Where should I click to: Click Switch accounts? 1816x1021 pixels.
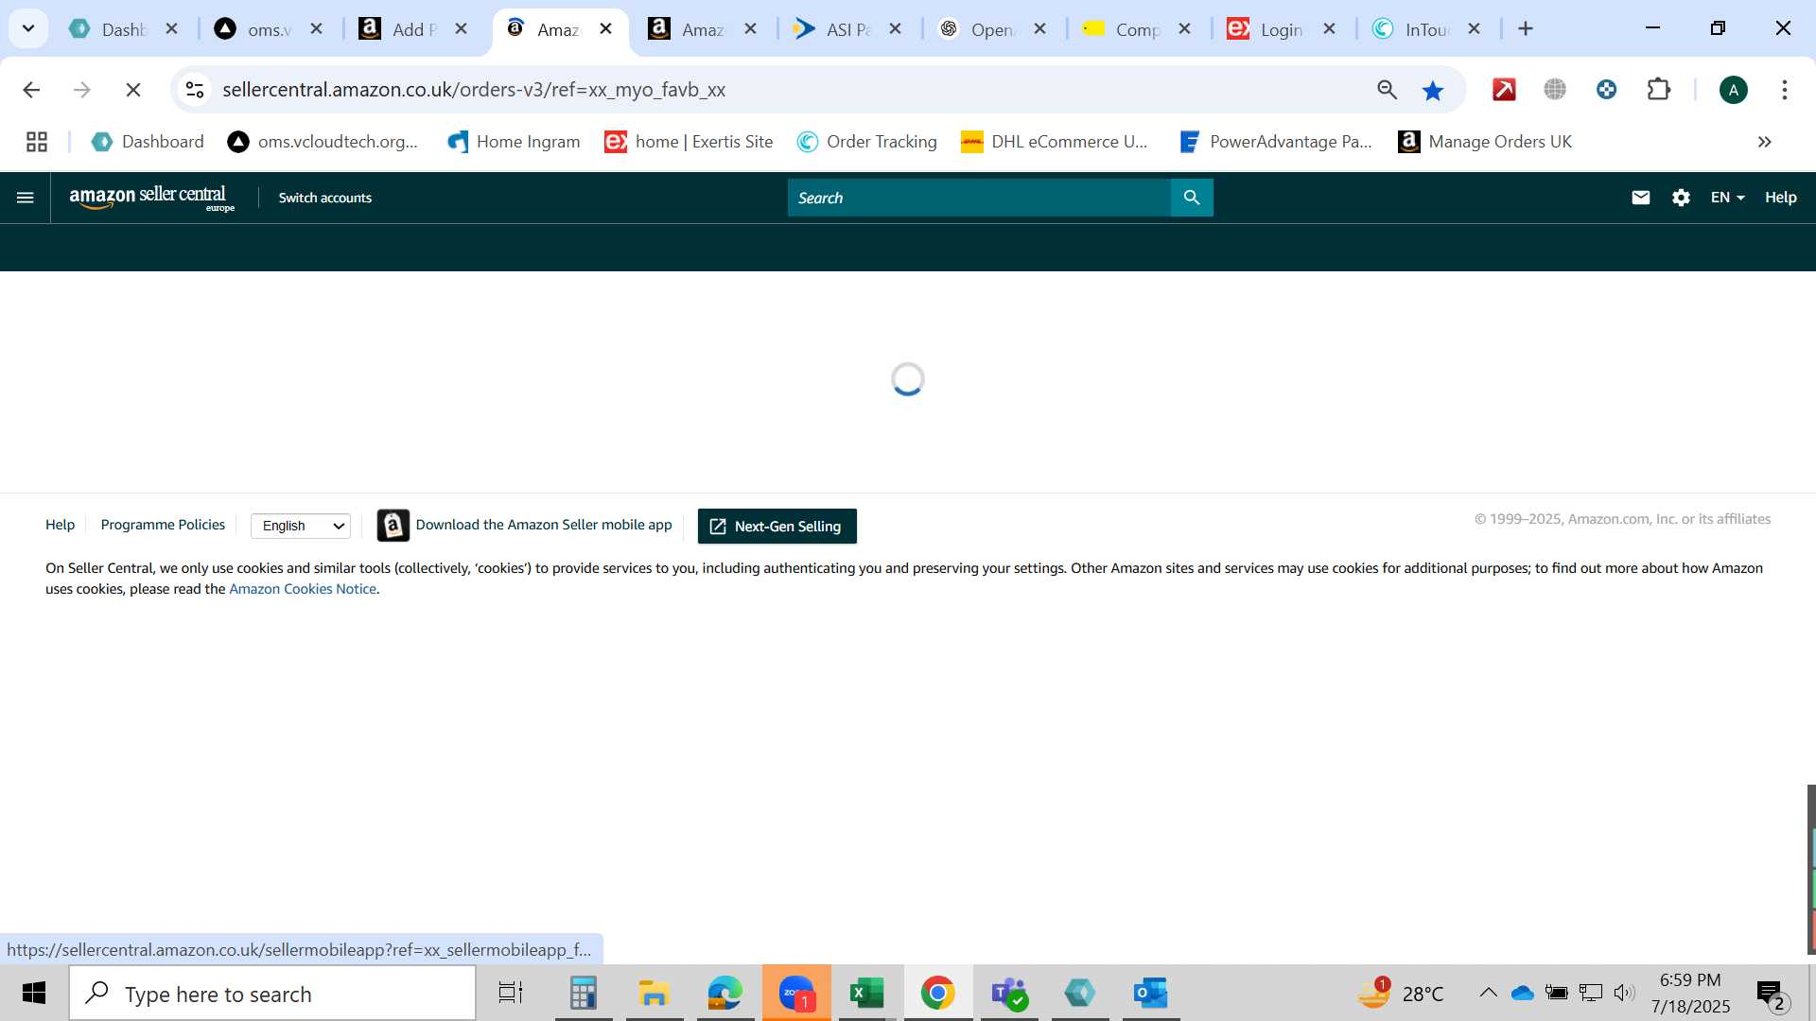[324, 198]
